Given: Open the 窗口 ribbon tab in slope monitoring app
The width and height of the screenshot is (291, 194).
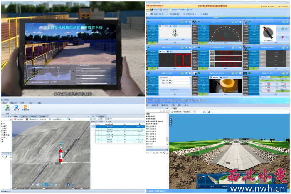Looking at the screenshot, I should coord(32,102).
